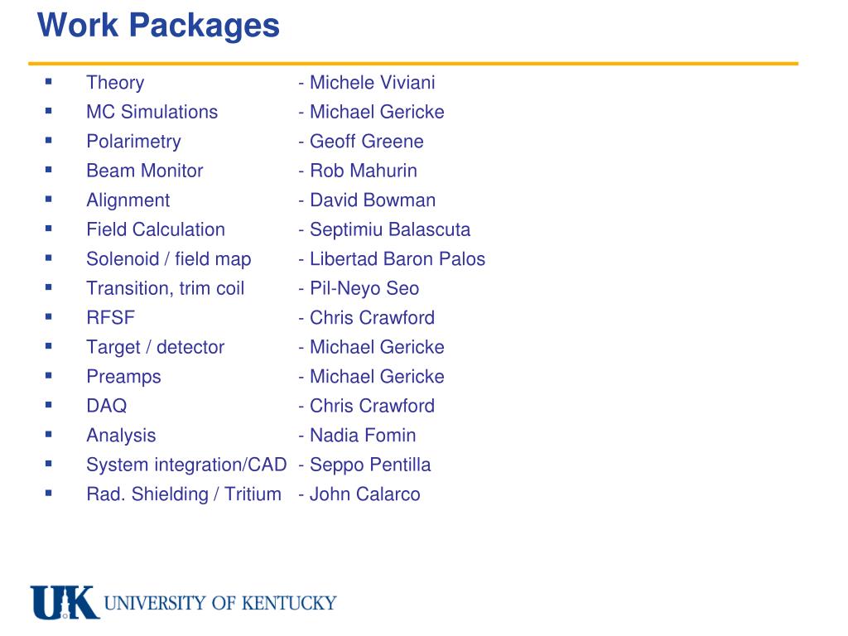Click the name Libertad Baron Palos
The image size is (848, 636).
coord(397,258)
